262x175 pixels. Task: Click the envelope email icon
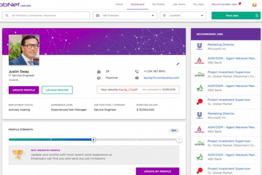pos(137,78)
